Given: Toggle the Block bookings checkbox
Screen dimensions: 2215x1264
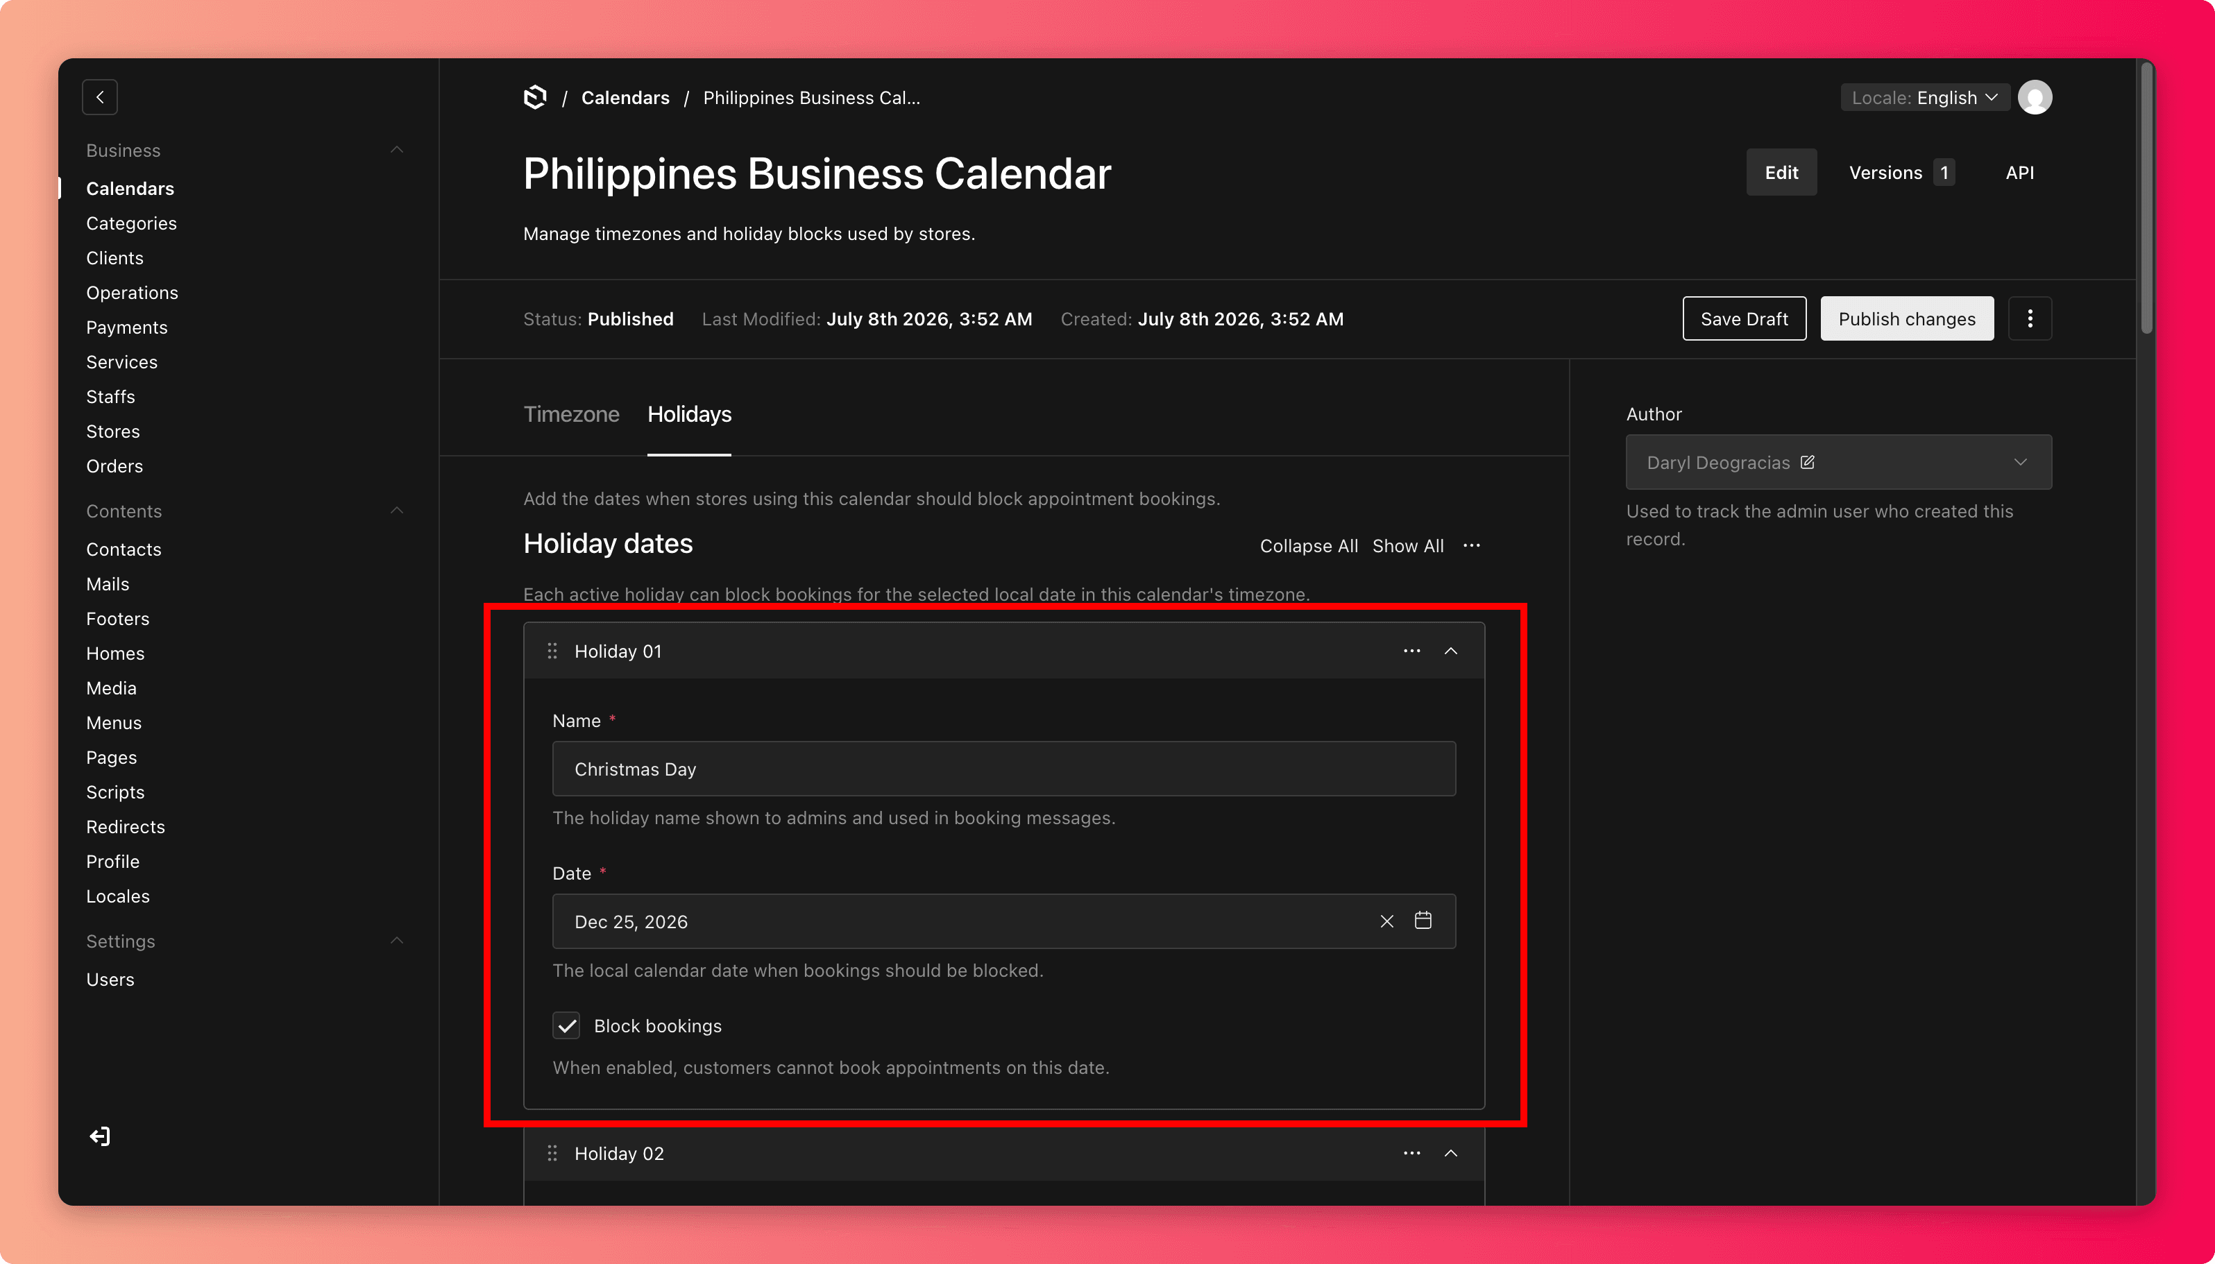Looking at the screenshot, I should tap(567, 1025).
